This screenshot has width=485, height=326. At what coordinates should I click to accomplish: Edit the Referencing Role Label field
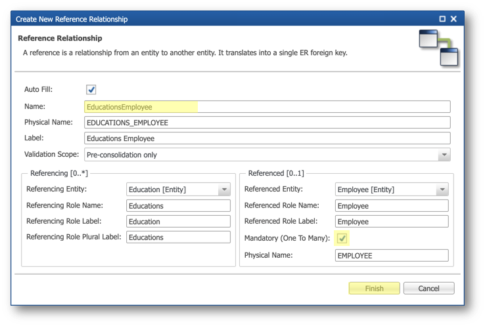pyautogui.click(x=178, y=221)
